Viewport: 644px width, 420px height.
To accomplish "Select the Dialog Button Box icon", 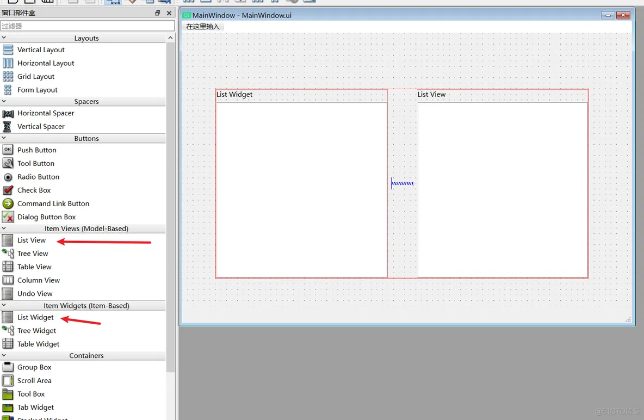I will click(x=8, y=217).
